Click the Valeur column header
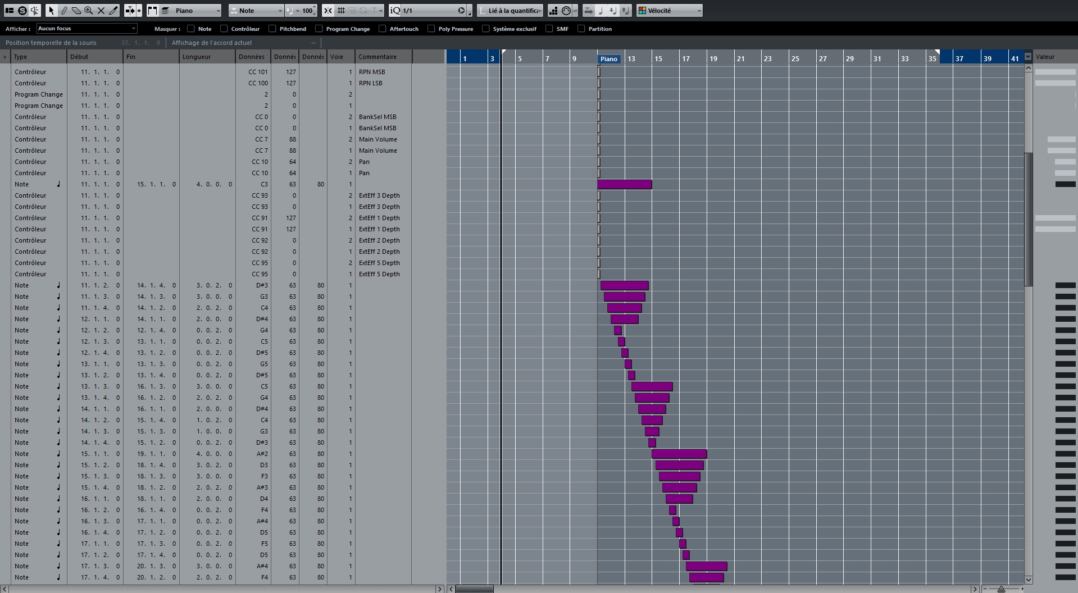1078x593 pixels. (x=1055, y=57)
